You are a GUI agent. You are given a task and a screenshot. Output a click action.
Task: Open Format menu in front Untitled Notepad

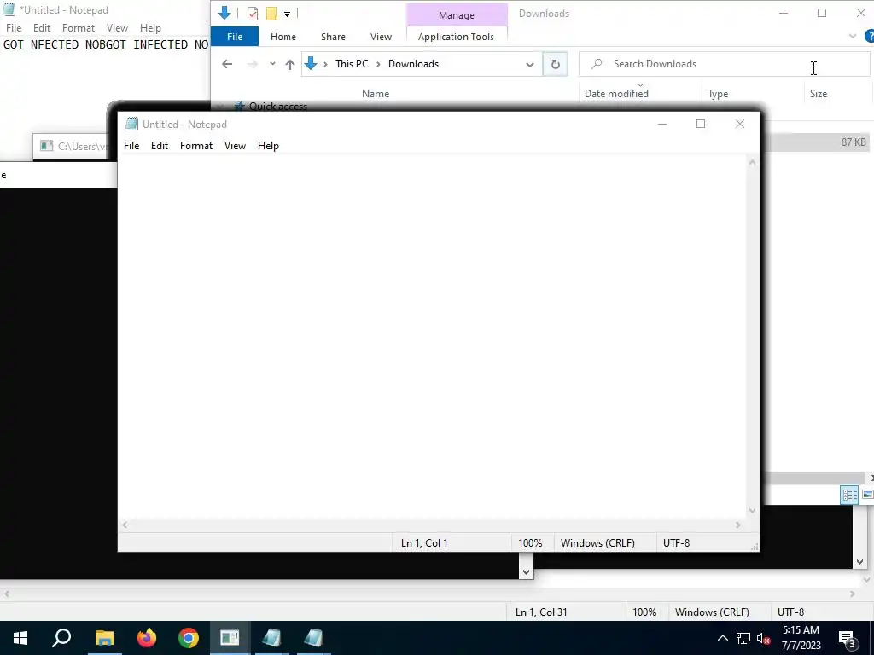coord(196,145)
